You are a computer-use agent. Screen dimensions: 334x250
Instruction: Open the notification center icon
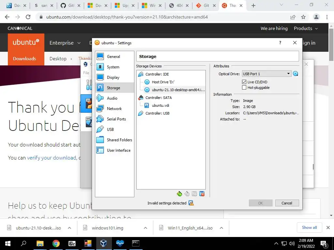324,244
